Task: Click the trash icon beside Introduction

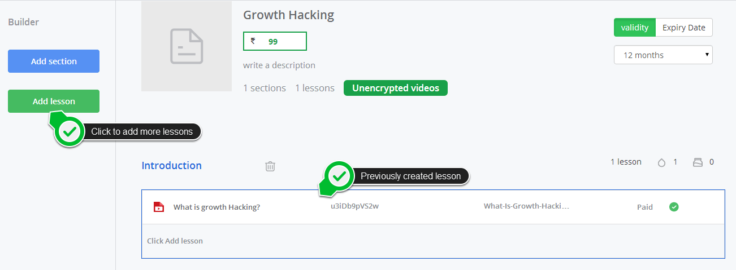Action: coord(270,166)
